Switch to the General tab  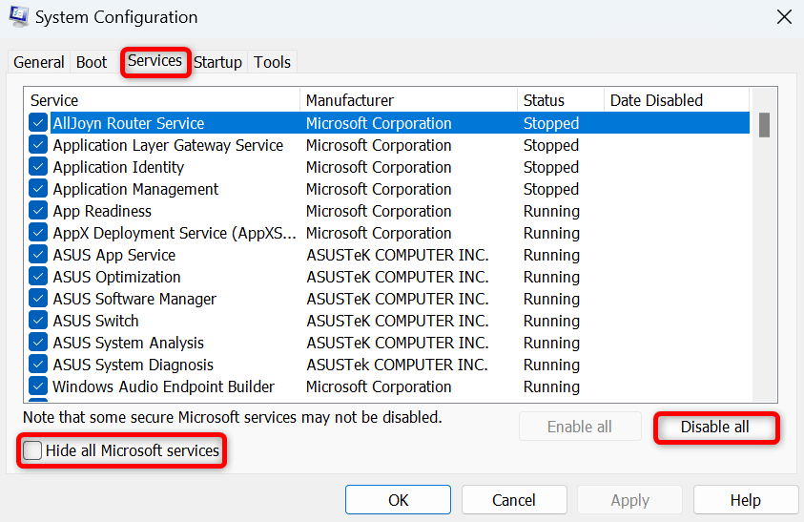tap(39, 62)
